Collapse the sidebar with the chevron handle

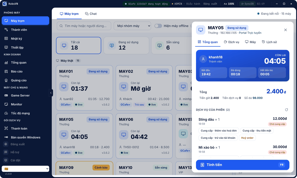pyautogui.click(x=51, y=93)
